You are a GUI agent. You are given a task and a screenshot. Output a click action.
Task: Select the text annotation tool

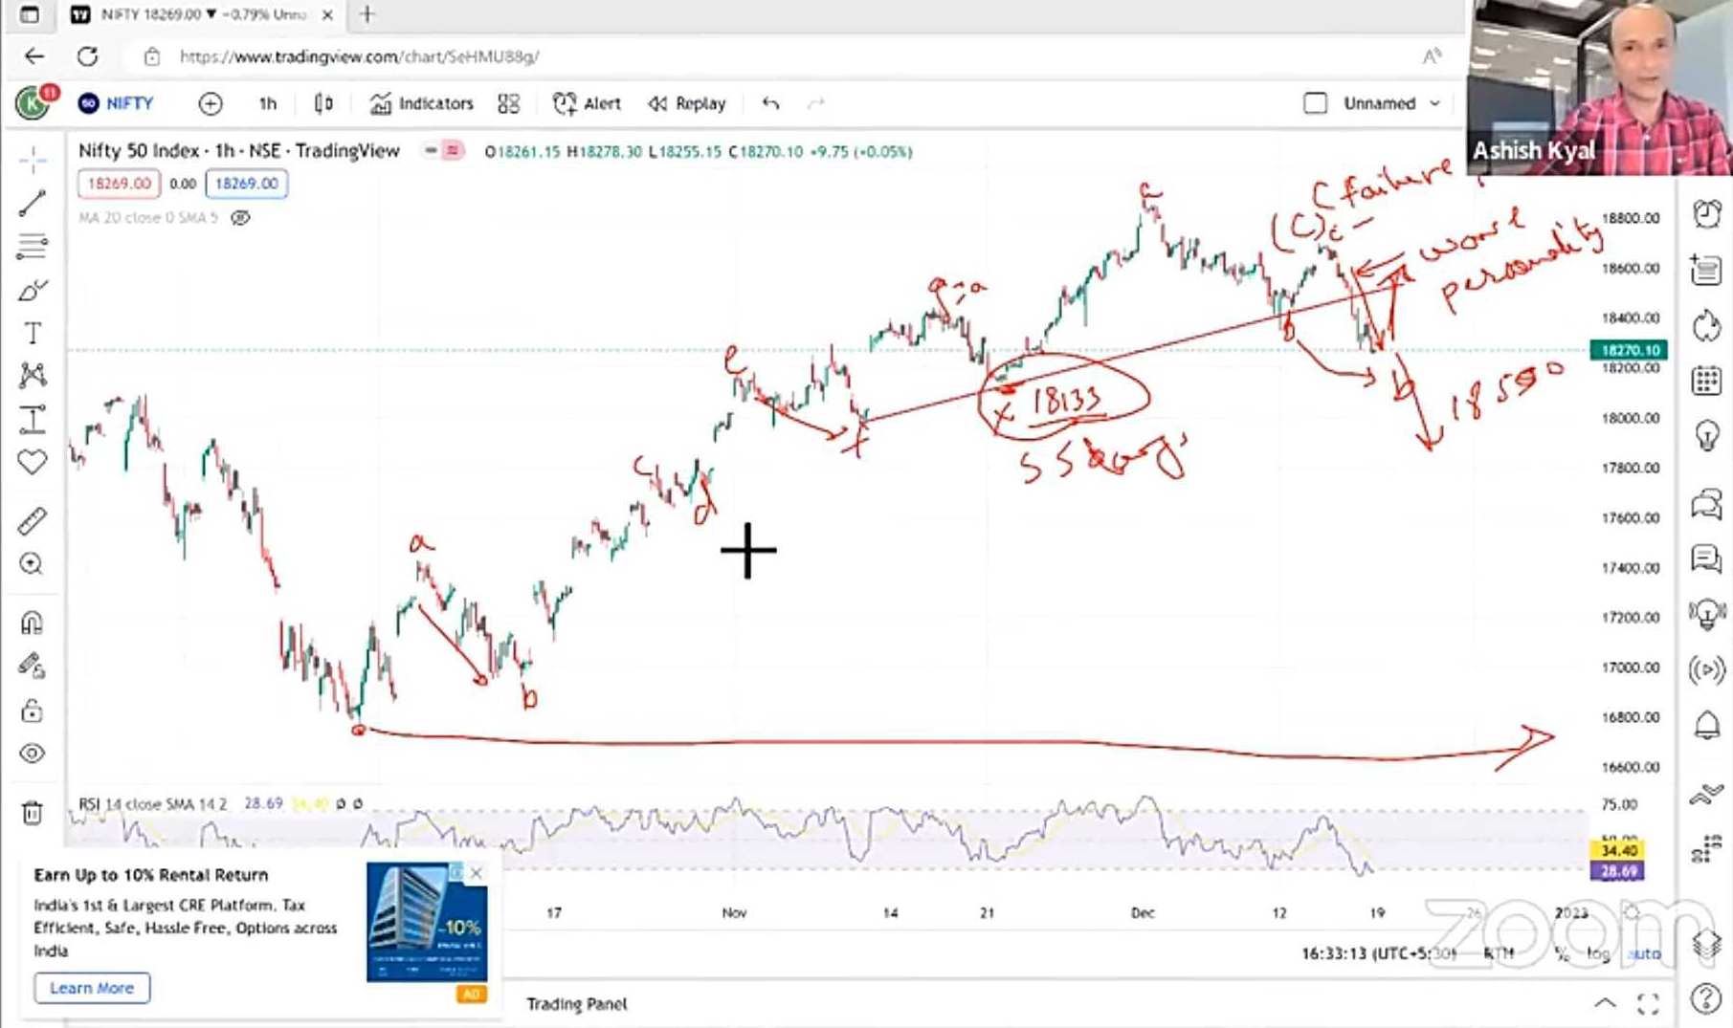point(33,334)
